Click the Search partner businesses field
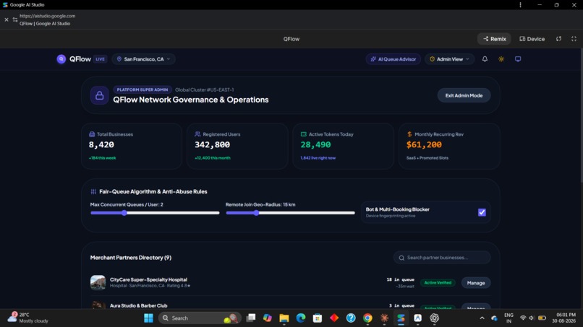583x327 pixels. click(x=442, y=258)
